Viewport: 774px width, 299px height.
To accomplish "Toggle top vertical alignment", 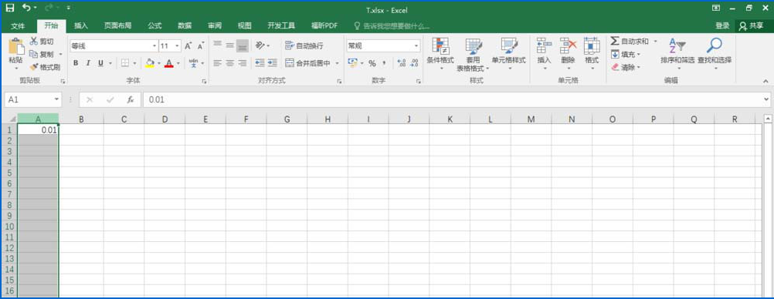I will 217,45.
